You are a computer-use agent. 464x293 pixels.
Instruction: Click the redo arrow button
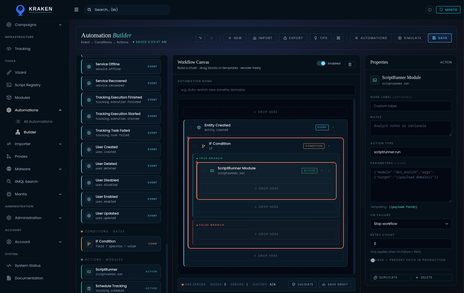212,38
